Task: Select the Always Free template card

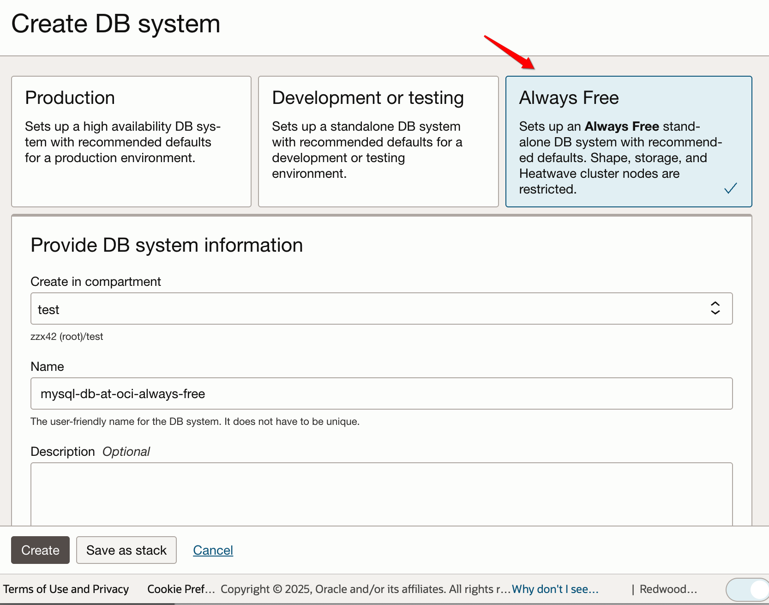Action: pyautogui.click(x=628, y=141)
